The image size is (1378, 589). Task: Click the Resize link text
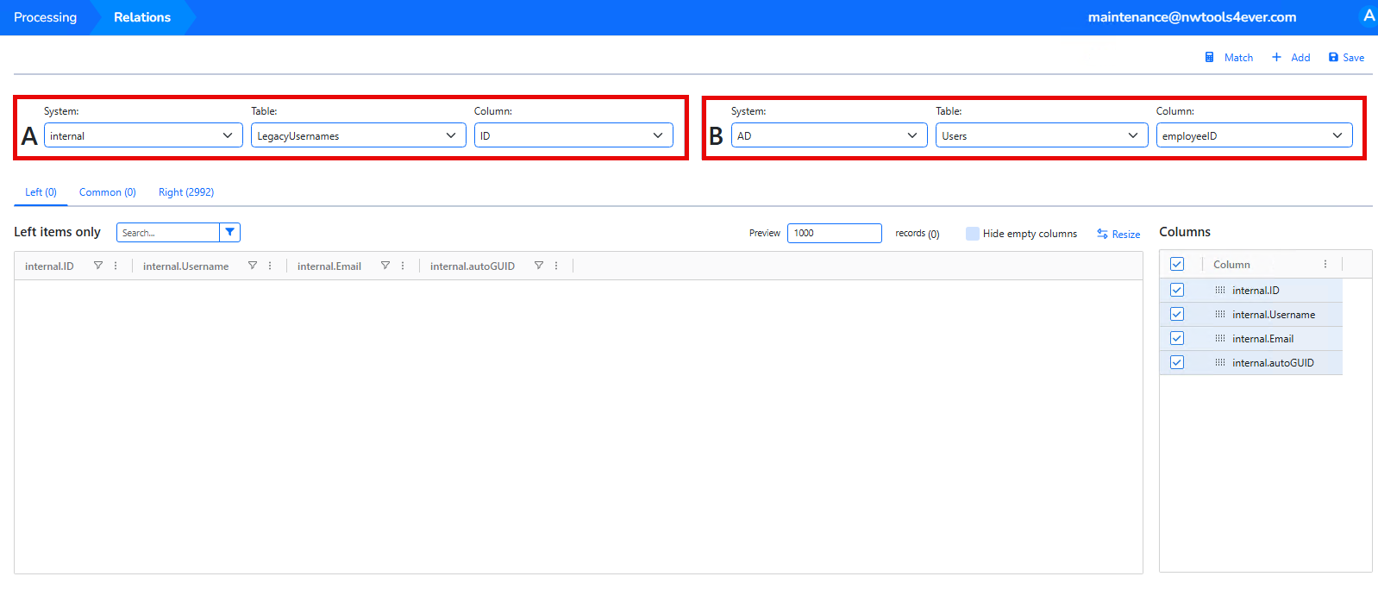pos(1126,235)
